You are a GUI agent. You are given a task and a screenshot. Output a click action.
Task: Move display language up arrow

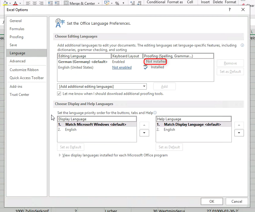[144, 125]
